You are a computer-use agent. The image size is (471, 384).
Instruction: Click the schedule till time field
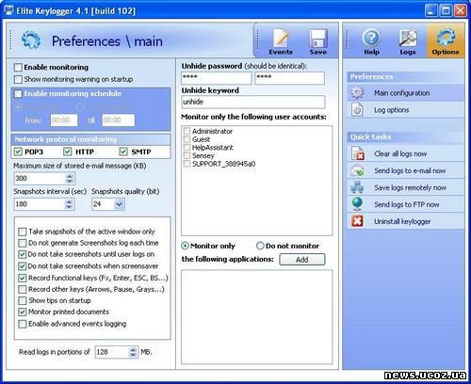119,120
